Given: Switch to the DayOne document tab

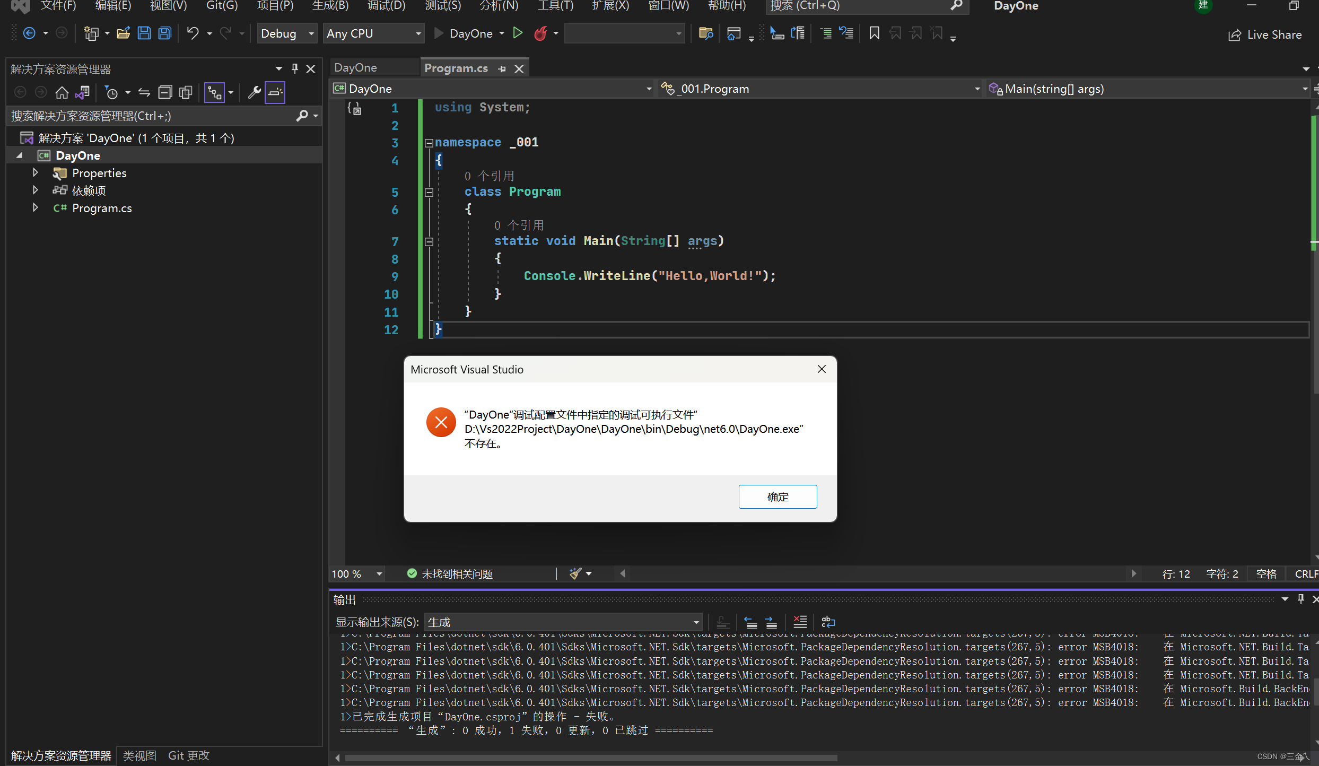Looking at the screenshot, I should point(356,68).
